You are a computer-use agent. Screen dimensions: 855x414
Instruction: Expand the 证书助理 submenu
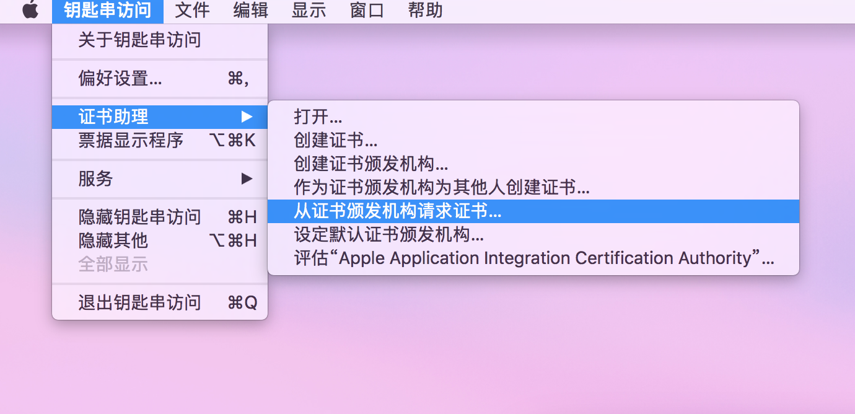coord(160,117)
